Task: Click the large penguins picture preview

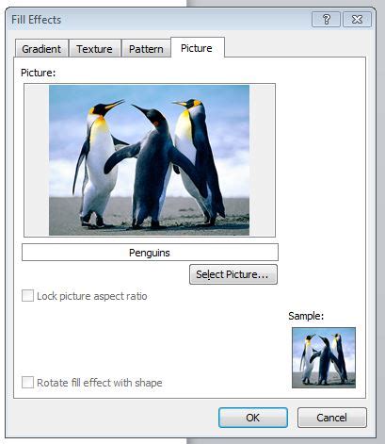Action: pyautogui.click(x=150, y=160)
